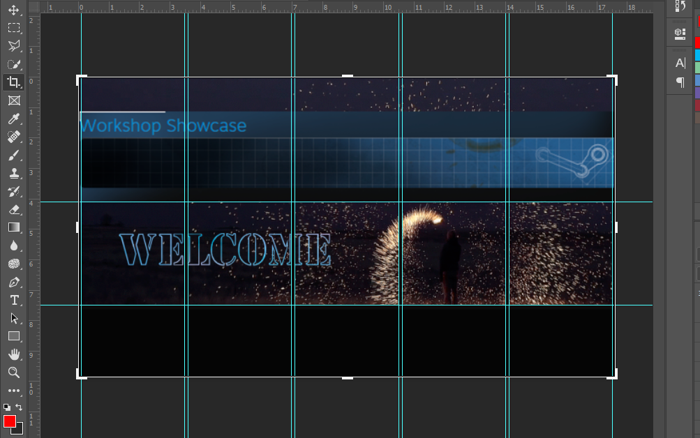
Task: Click the left-middle crop edge handle
Action: pos(77,227)
